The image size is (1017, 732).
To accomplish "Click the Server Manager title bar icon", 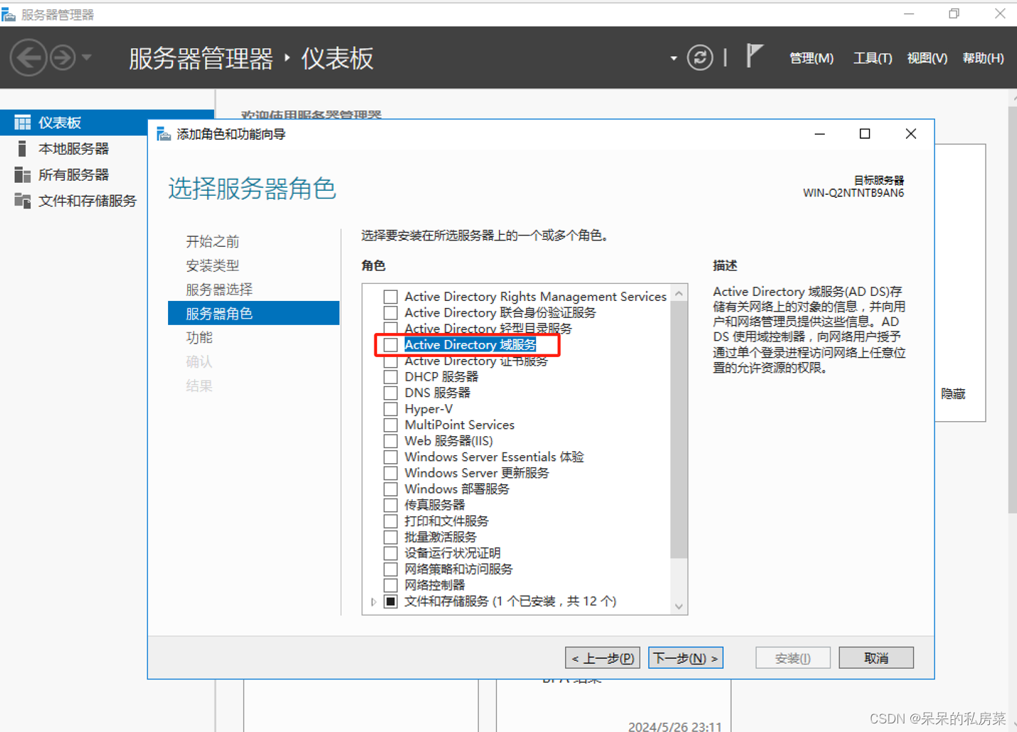I will point(9,14).
